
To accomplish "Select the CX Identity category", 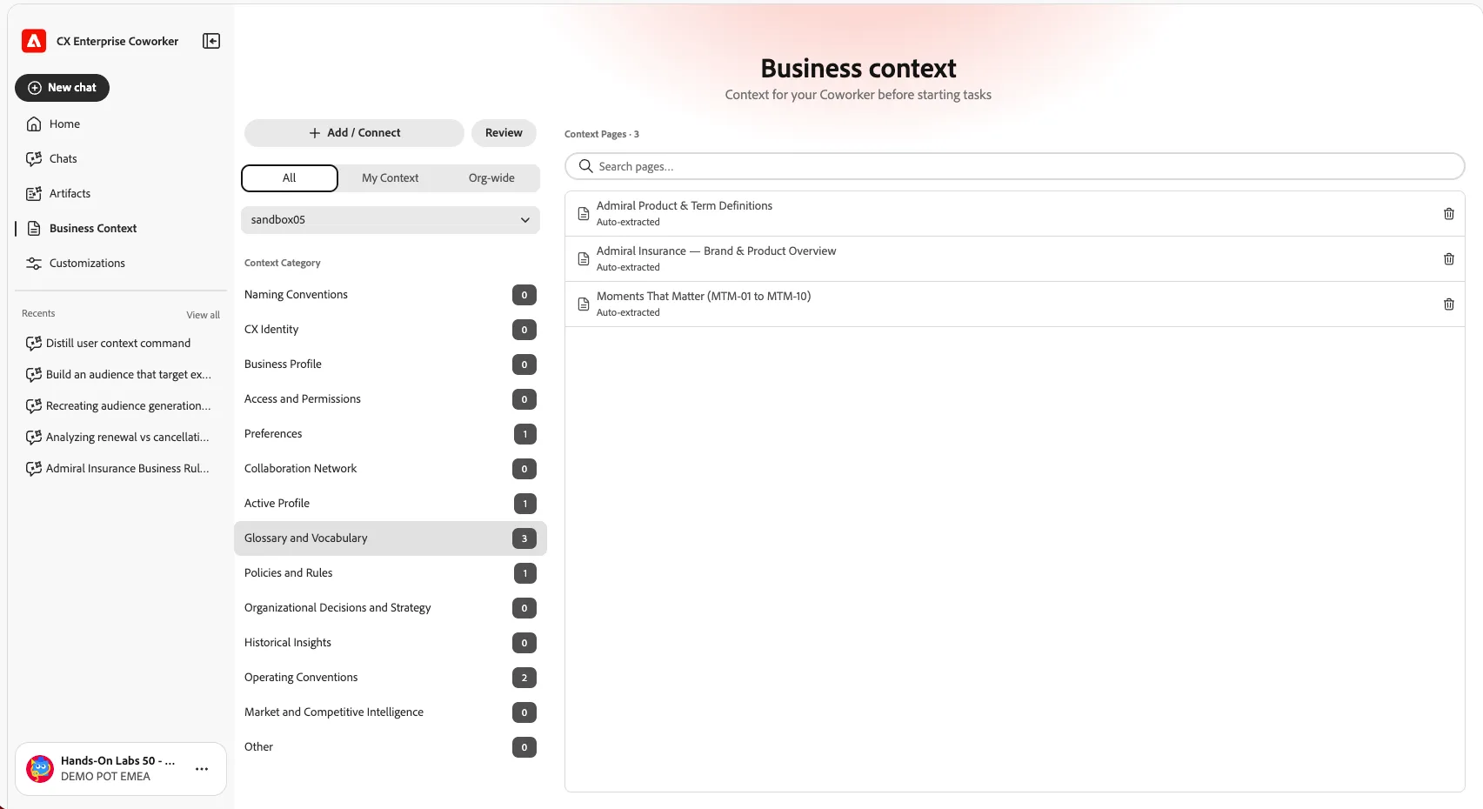I will 391,330.
